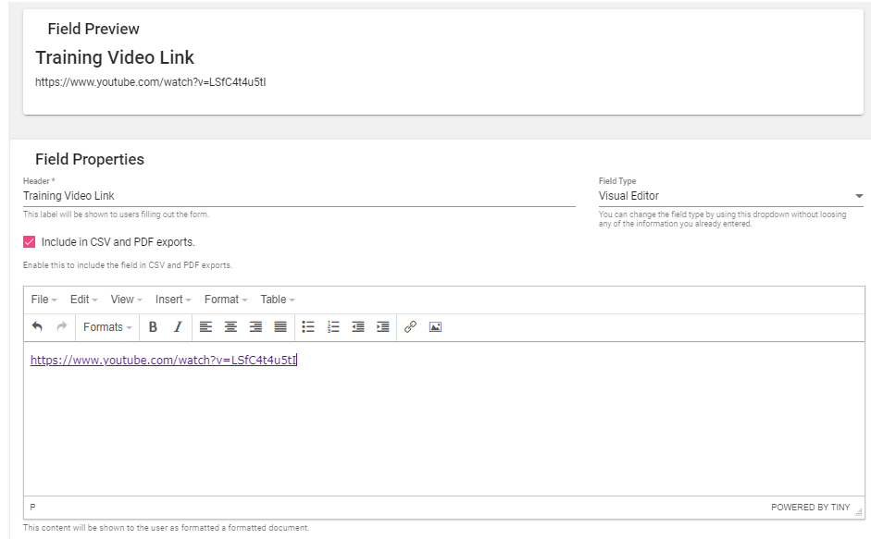
Task: Undo the last edit in editor
Action: tap(37, 327)
